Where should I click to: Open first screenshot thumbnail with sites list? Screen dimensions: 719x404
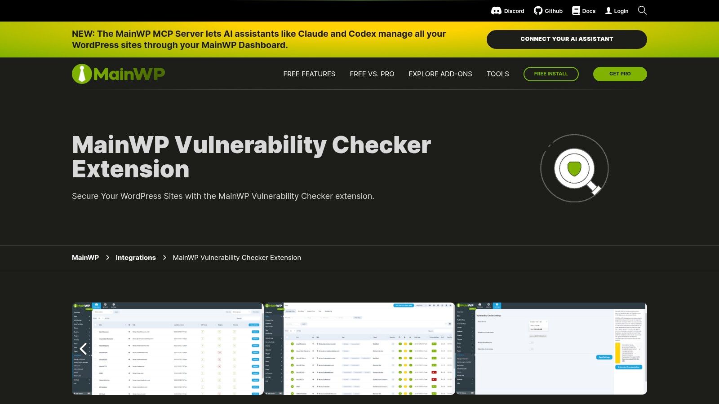point(168,349)
